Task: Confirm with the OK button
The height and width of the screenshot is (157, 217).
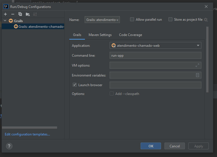Action: [151, 146]
